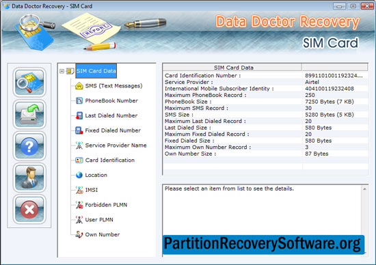Click 'International Mobile Subscriber Identity :' label
This screenshot has height=265, width=376.
219,88
